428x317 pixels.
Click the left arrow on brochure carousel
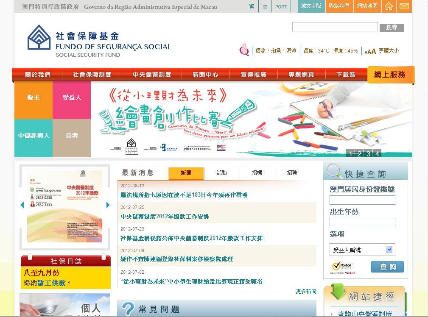22,205
